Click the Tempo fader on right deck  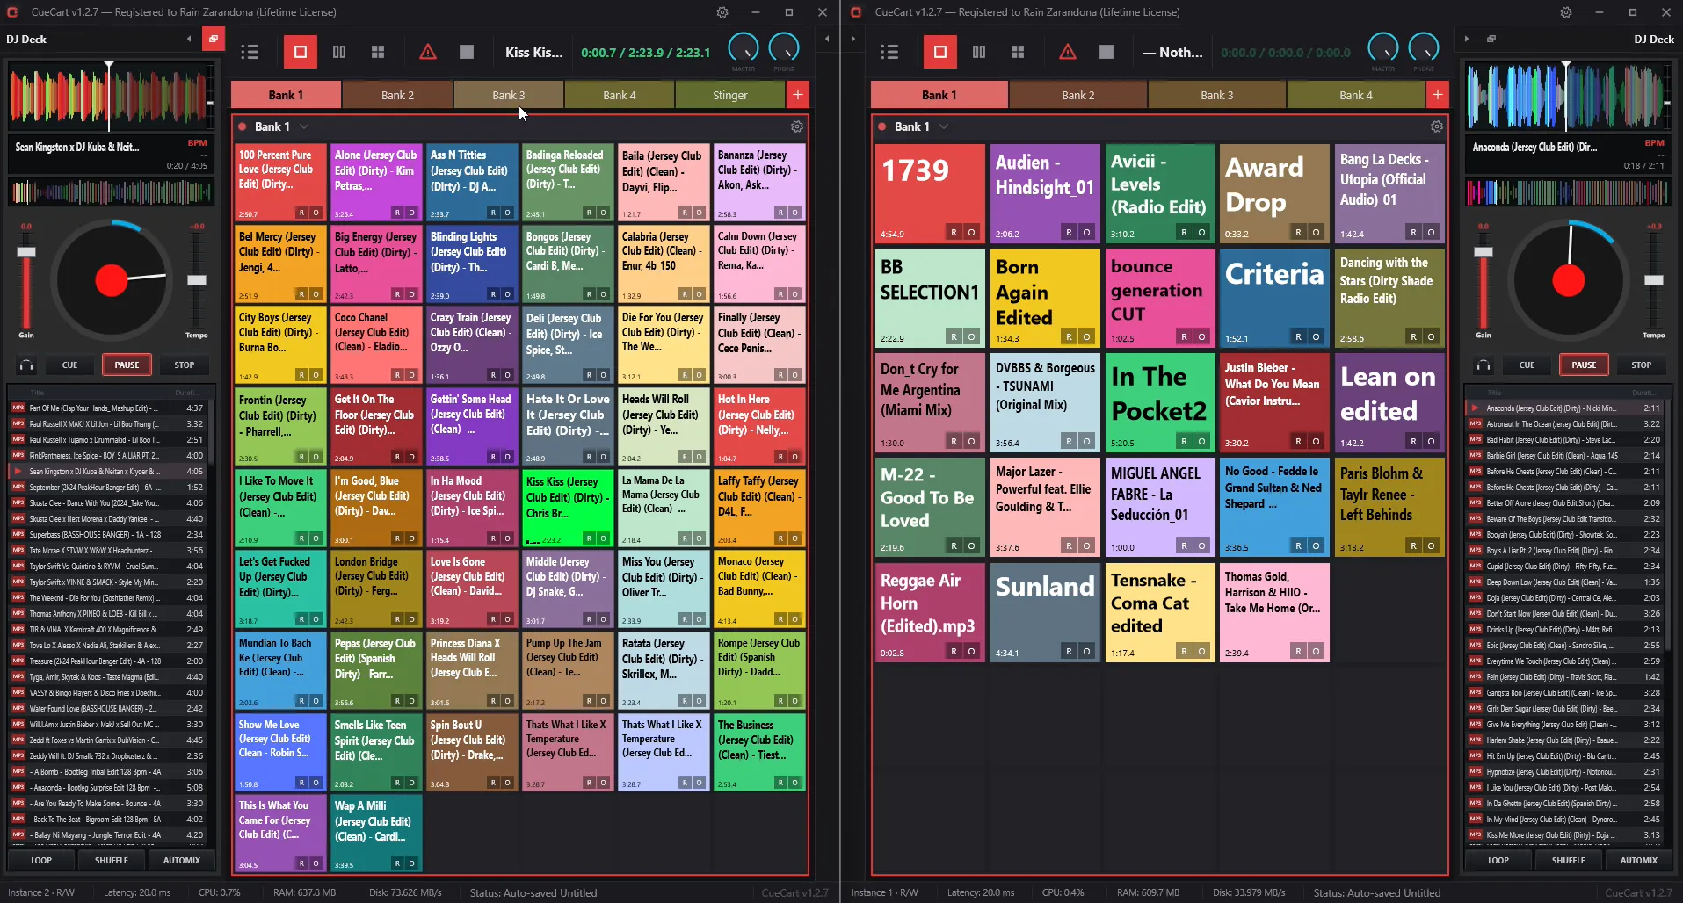coord(1653,280)
